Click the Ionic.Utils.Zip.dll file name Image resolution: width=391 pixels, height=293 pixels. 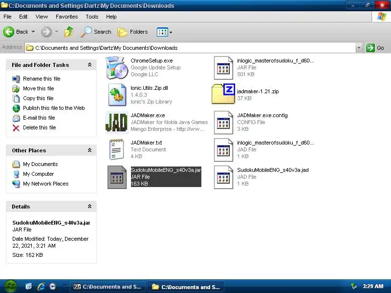149,88
